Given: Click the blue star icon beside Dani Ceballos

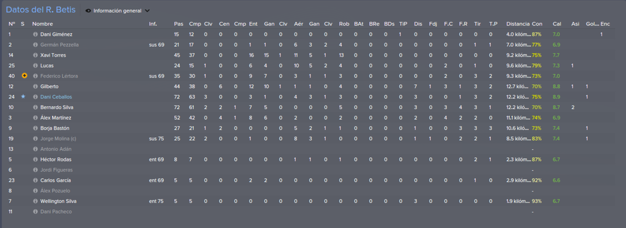Looking at the screenshot, I should point(23,97).
